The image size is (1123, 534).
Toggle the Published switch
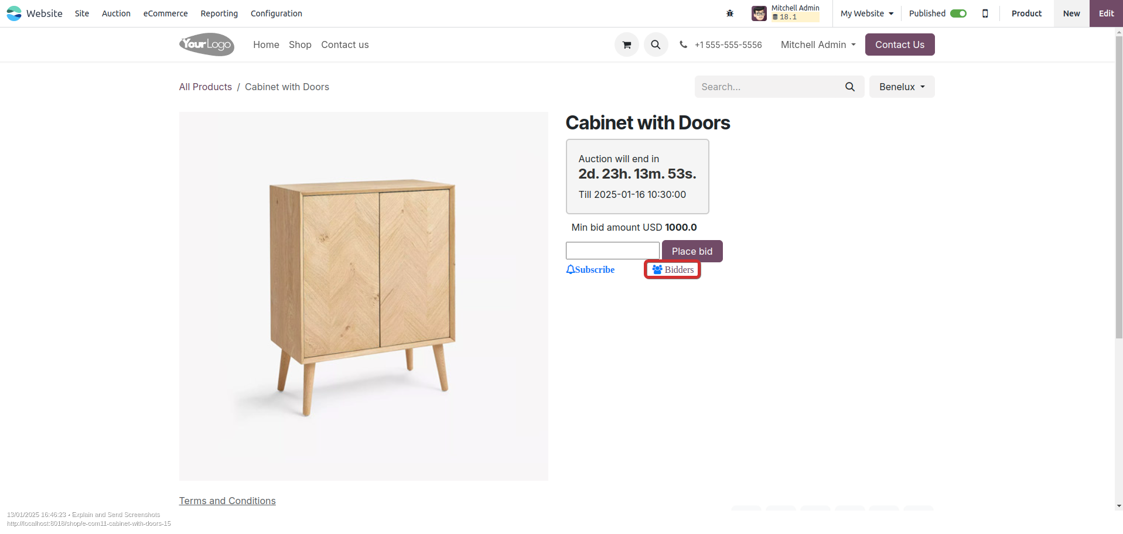point(958,13)
